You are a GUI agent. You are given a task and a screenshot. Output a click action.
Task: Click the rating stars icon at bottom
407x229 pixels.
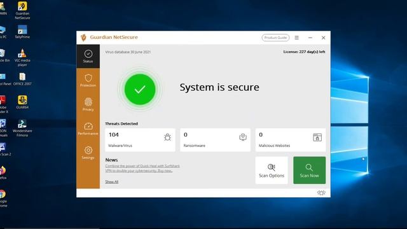(321, 193)
